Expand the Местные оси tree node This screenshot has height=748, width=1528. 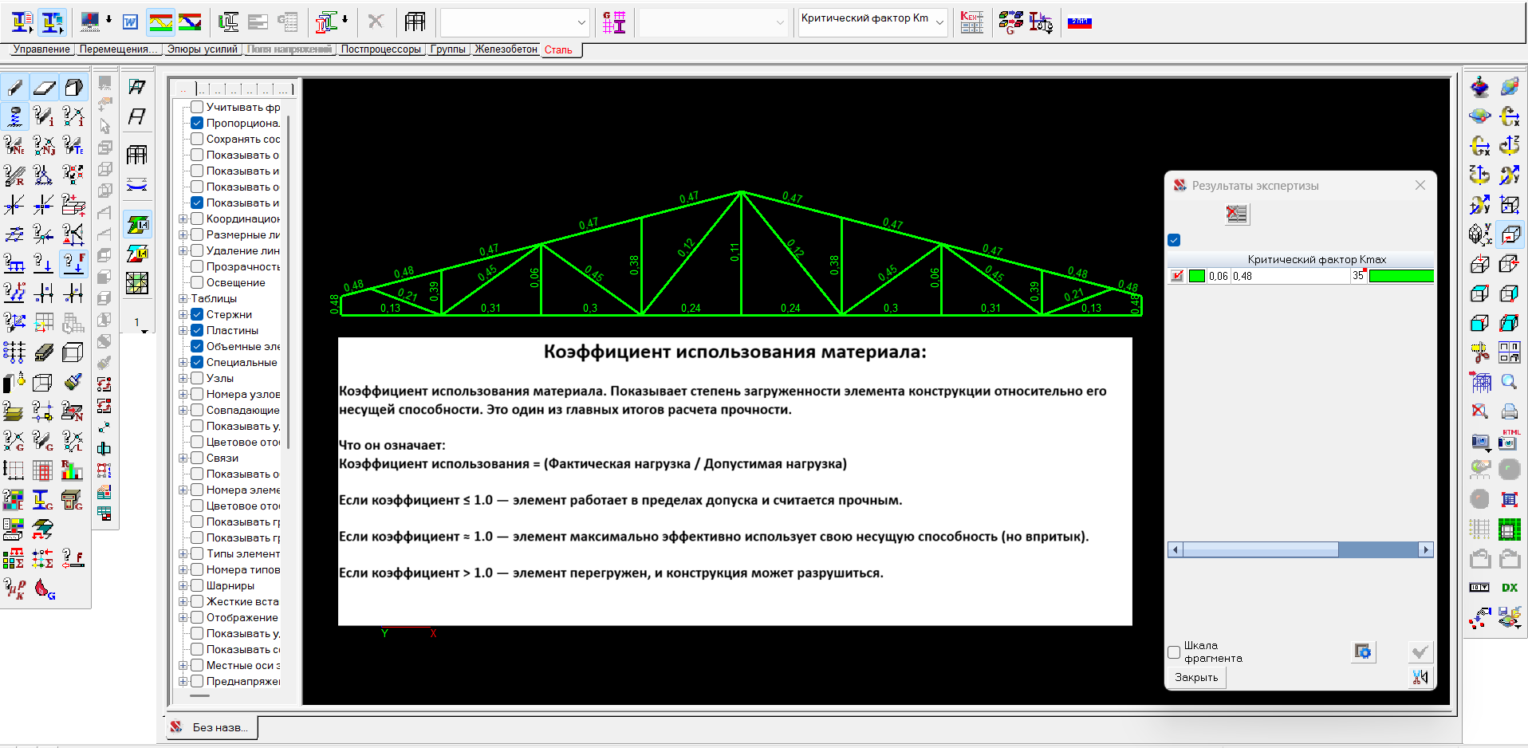click(x=183, y=665)
